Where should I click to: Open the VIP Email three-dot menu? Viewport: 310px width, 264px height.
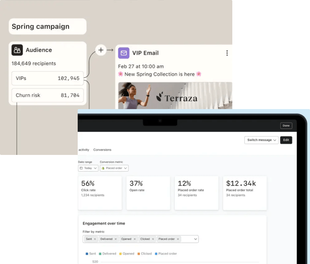227,53
